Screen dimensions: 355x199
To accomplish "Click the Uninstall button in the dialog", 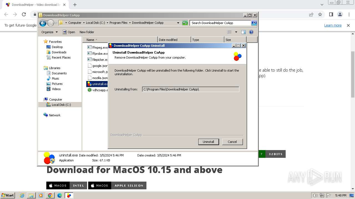I will pos(208,142).
